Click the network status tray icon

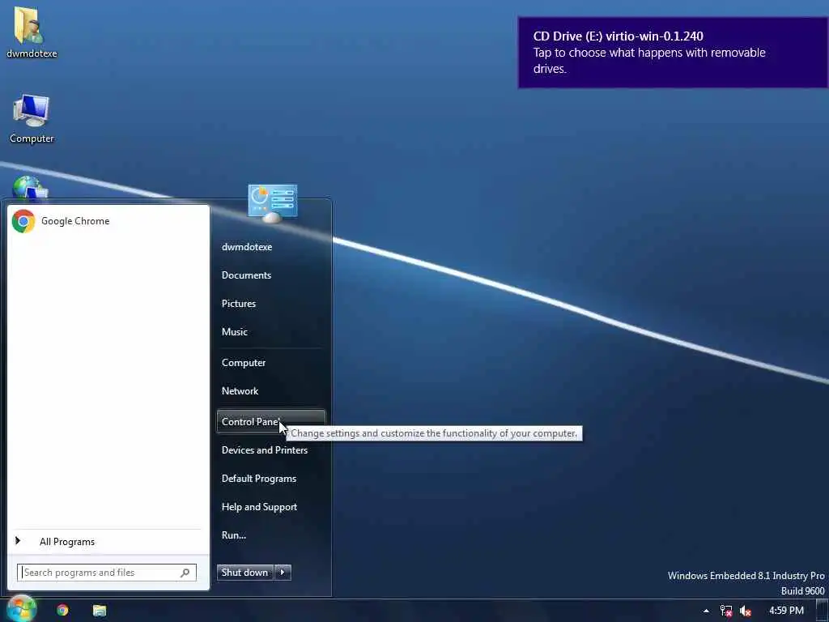726,611
